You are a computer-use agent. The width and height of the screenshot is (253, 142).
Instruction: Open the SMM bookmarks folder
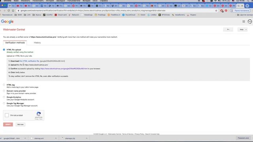[x=18, y=15]
